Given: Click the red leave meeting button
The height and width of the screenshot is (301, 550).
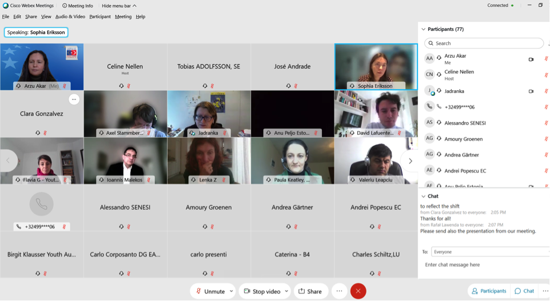Looking at the screenshot, I should click(358, 291).
